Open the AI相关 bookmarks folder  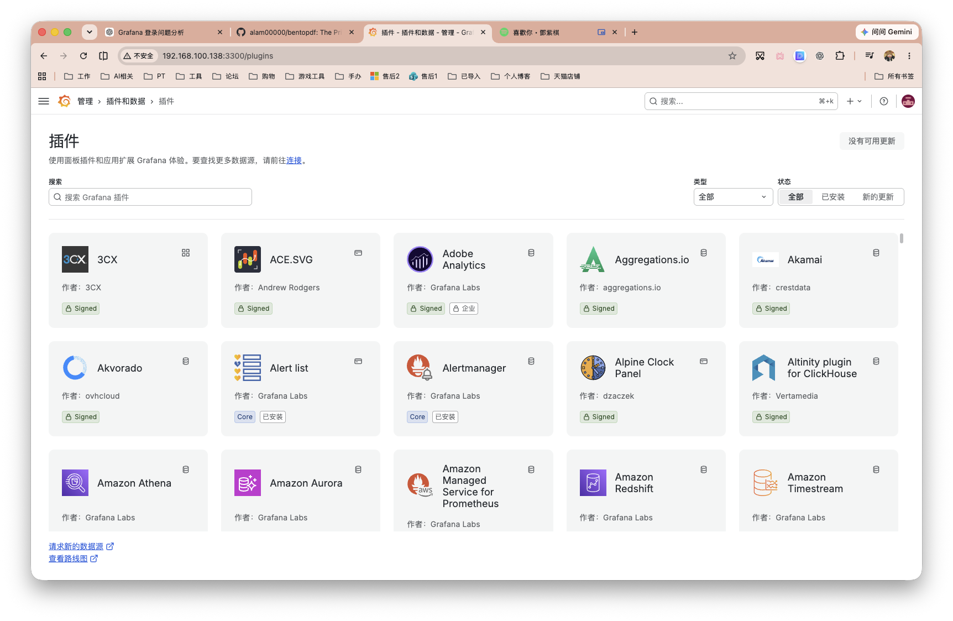click(117, 76)
